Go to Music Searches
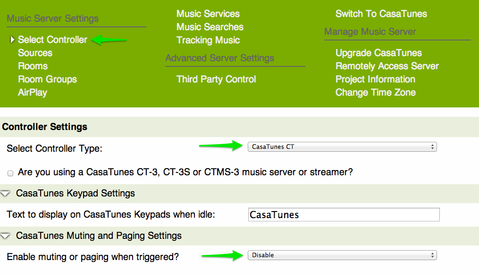479x277 pixels. [x=210, y=27]
